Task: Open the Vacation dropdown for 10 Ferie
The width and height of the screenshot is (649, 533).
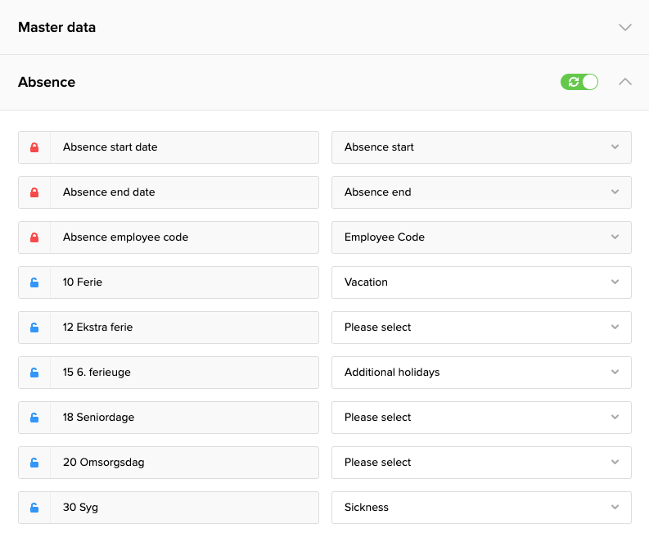Action: (481, 282)
